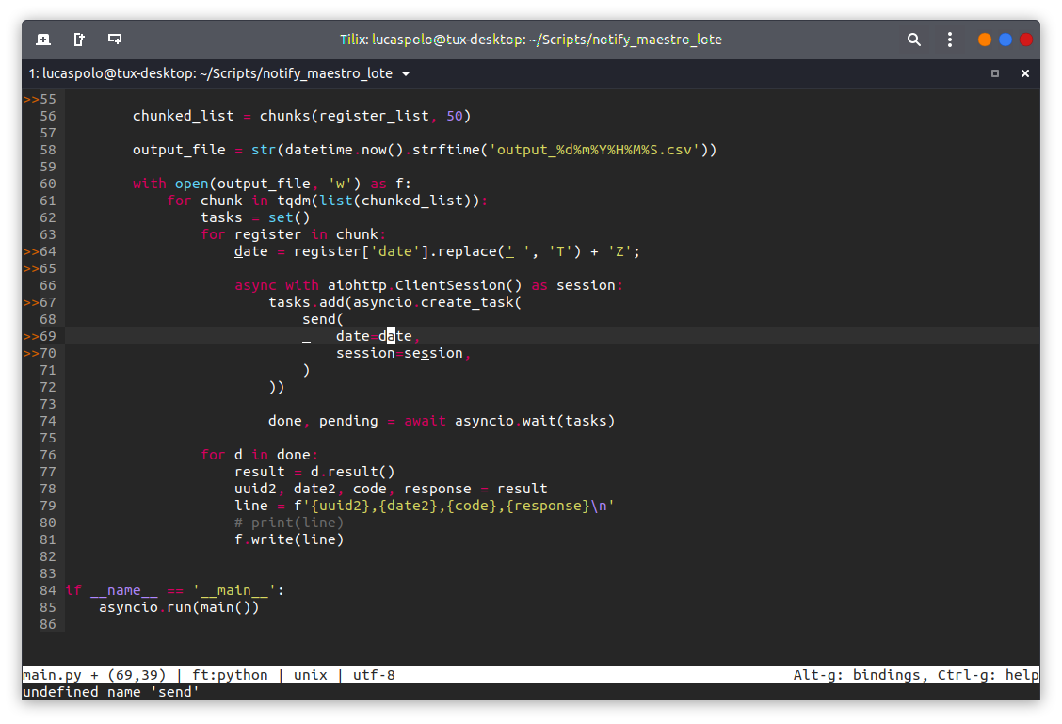Click the lint marker on line 64
The height and width of the screenshot is (724, 1062).
(31, 251)
